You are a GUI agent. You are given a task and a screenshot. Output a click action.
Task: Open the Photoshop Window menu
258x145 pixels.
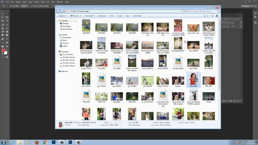point(60,2)
